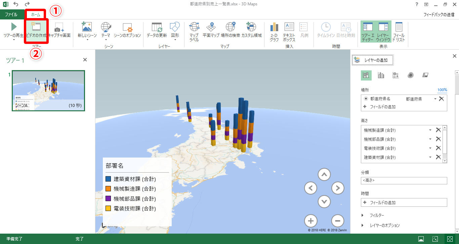This screenshot has height=244, width=459.
Task: Open the ファイル tab
Action: coord(11,15)
